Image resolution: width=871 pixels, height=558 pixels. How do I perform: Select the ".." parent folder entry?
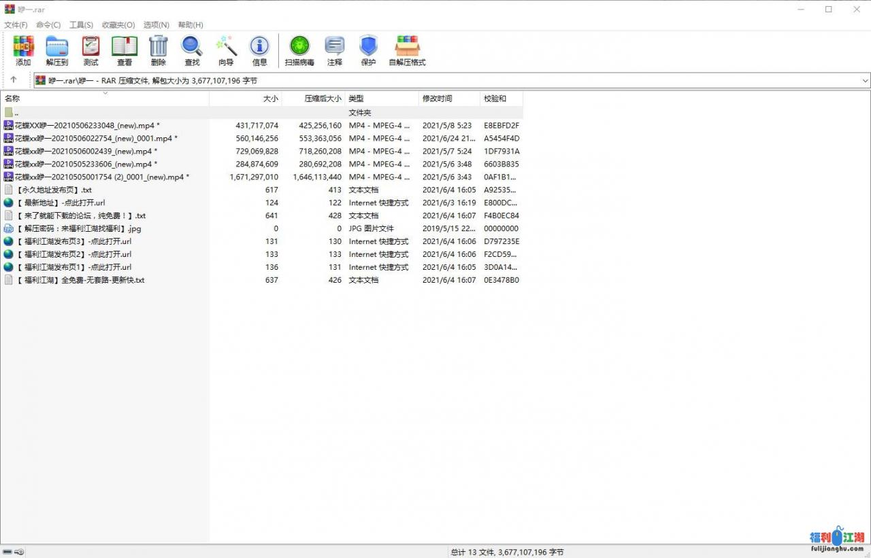[16, 113]
